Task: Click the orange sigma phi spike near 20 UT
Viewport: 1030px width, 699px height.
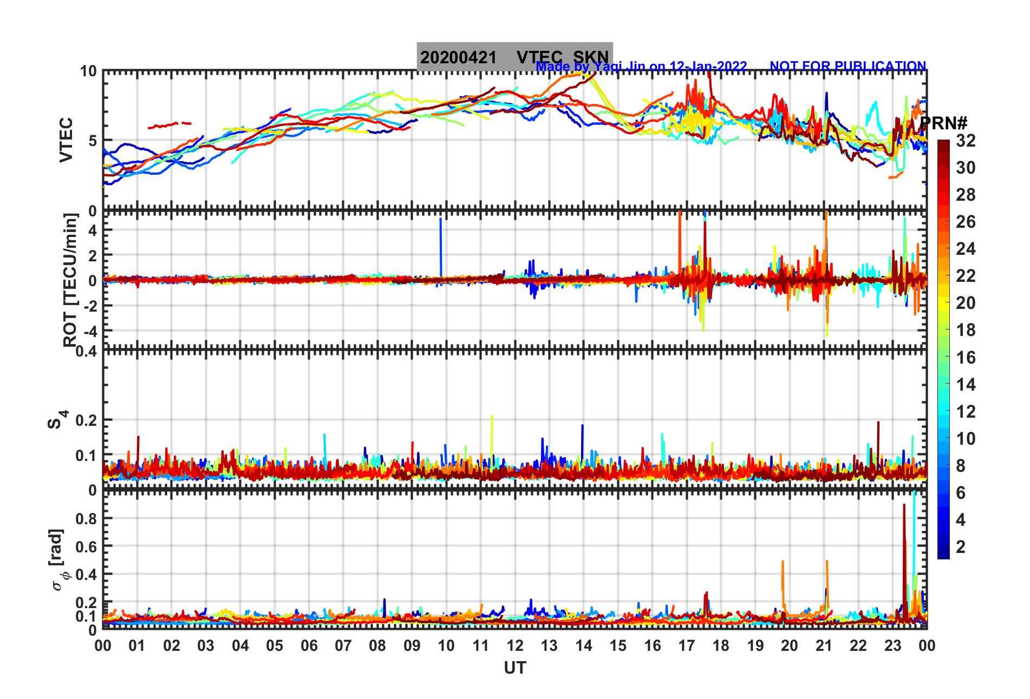Action: click(x=783, y=587)
